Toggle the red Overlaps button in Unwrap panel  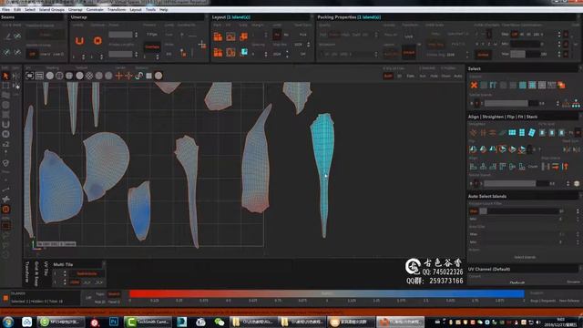pyautogui.click(x=152, y=46)
